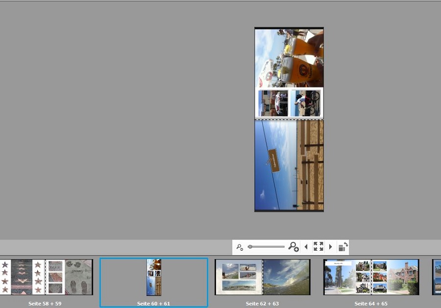Go to next page with right arrow
441x308 pixels.
[331, 247]
